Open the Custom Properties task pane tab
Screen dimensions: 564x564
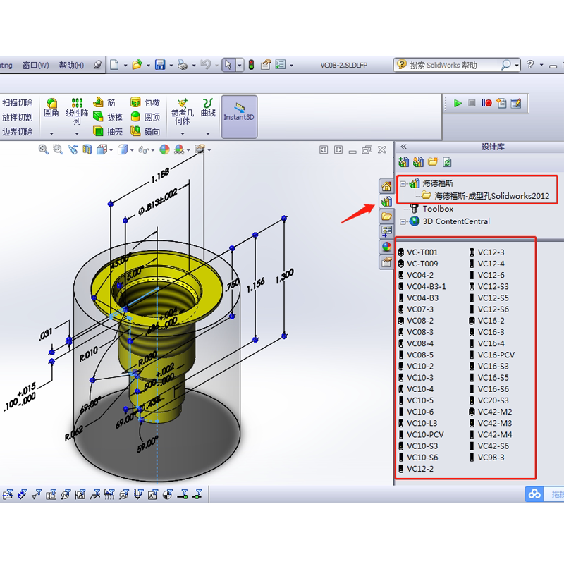(x=386, y=262)
